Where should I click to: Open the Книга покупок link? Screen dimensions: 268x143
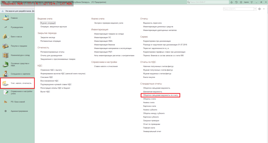tap(149, 77)
